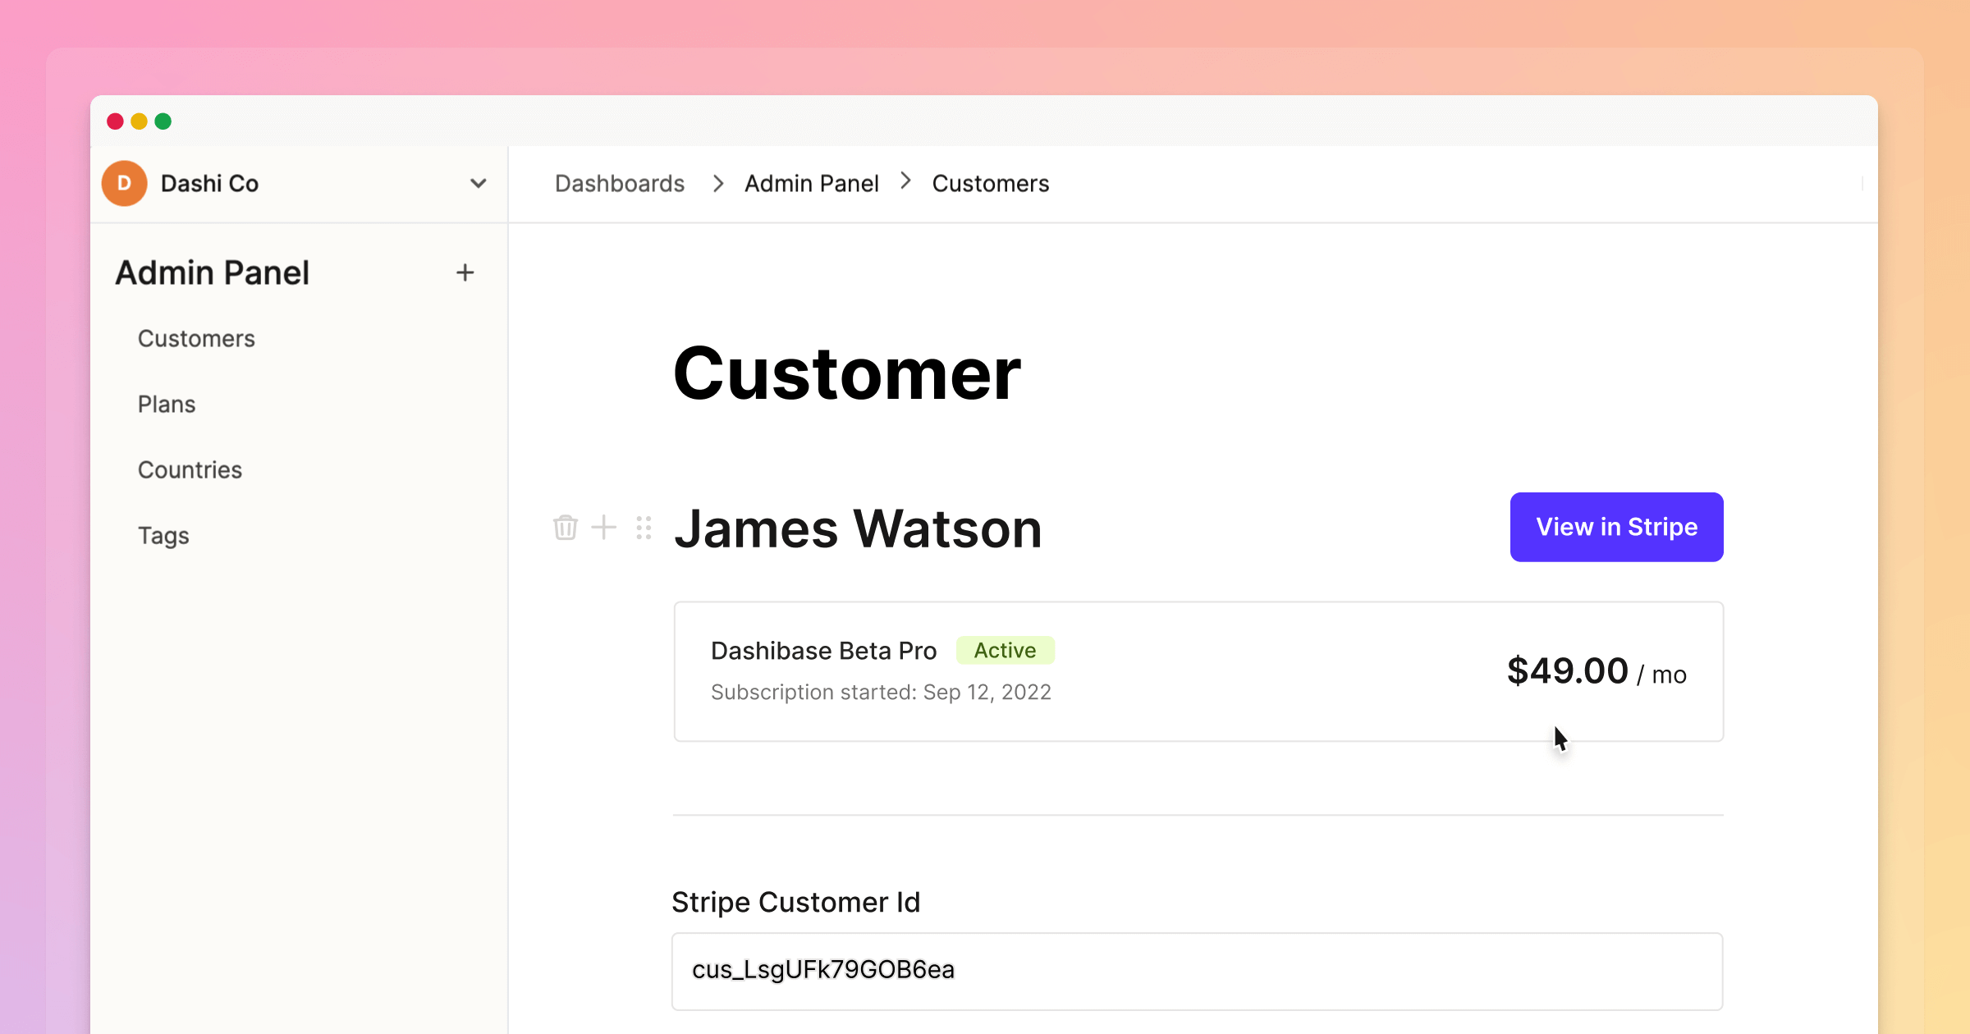Click the Dashi Co company logo icon

click(x=126, y=182)
